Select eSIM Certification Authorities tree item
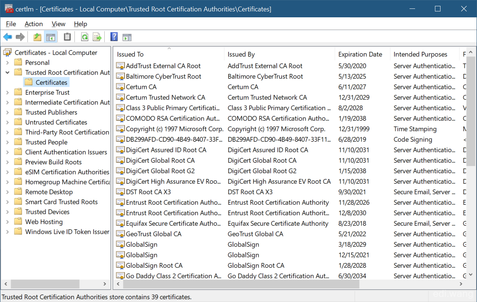This screenshot has width=477, height=302. (x=67, y=172)
